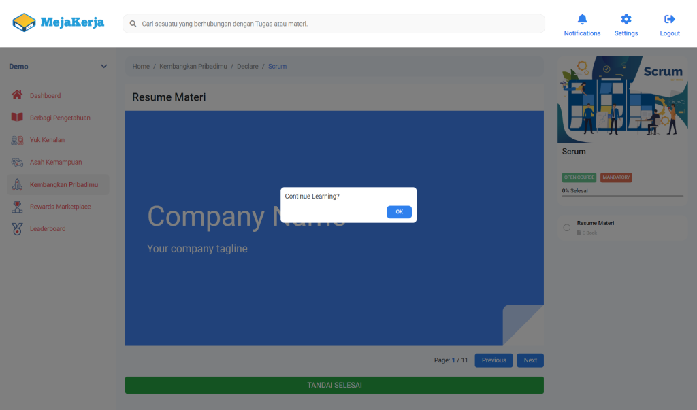The width and height of the screenshot is (697, 410).
Task: Click the MejaKerja logo icon
Action: pyautogui.click(x=24, y=23)
